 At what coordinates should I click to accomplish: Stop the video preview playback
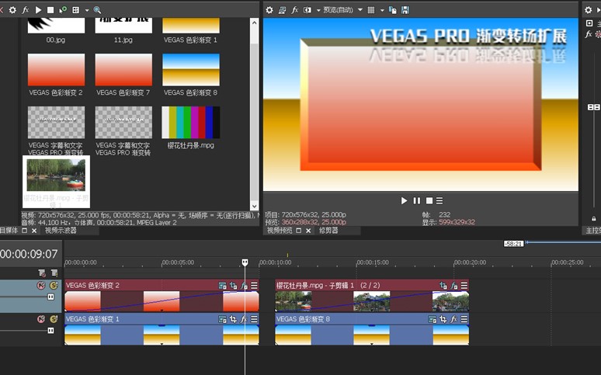pos(429,200)
